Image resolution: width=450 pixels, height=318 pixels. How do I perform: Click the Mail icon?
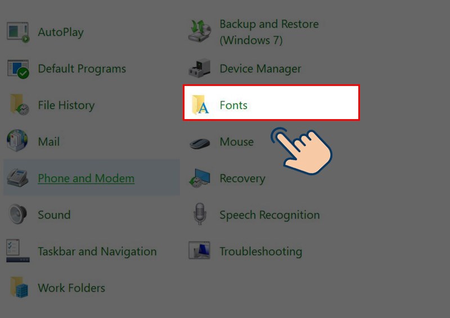click(18, 142)
